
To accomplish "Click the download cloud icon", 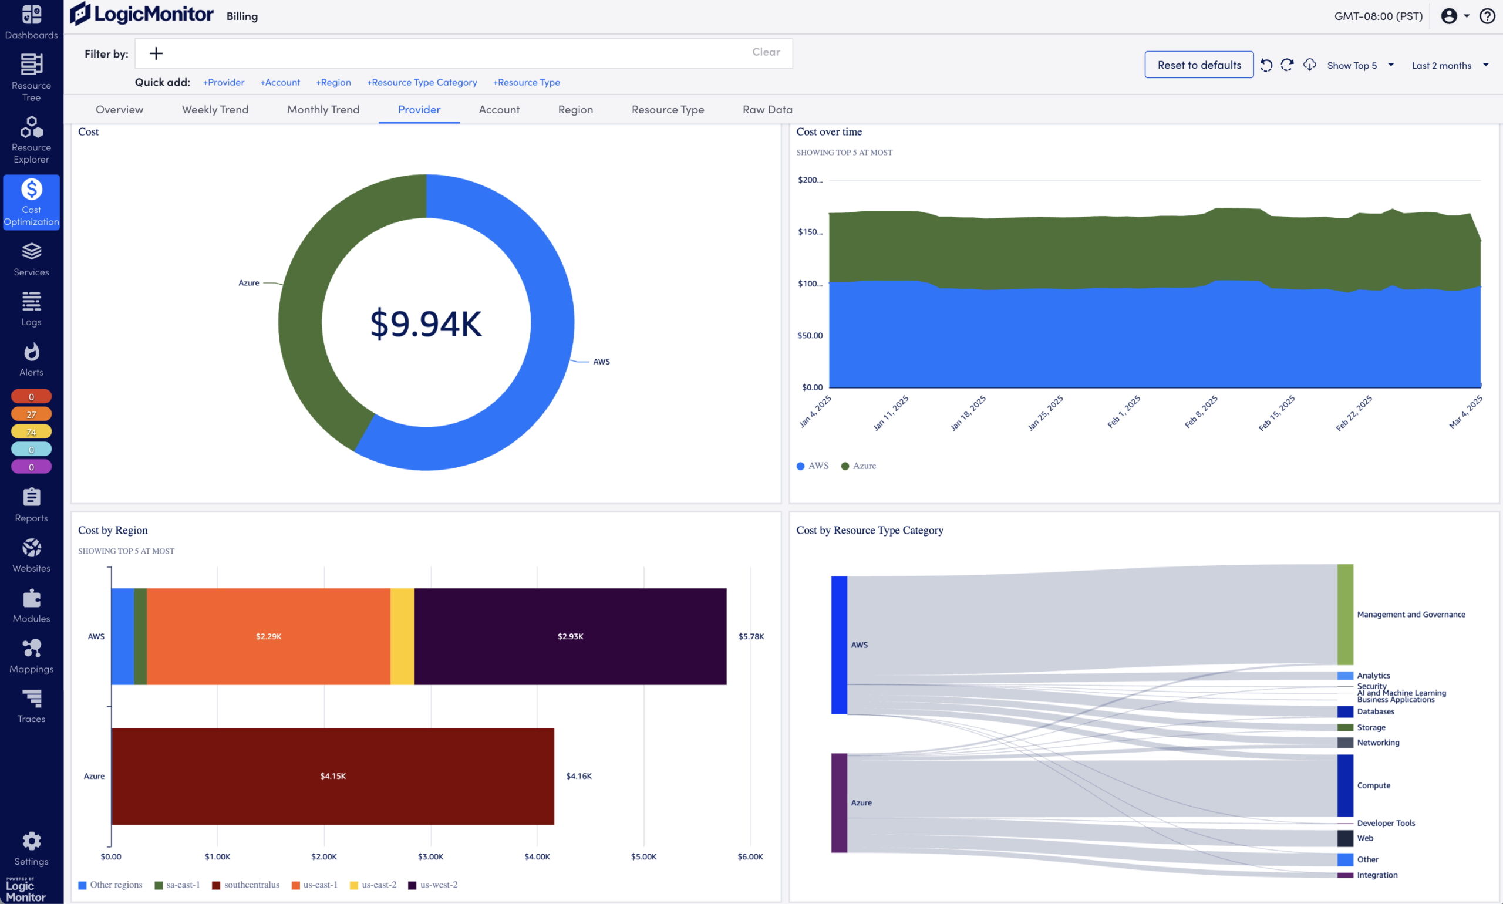I will 1309,65.
